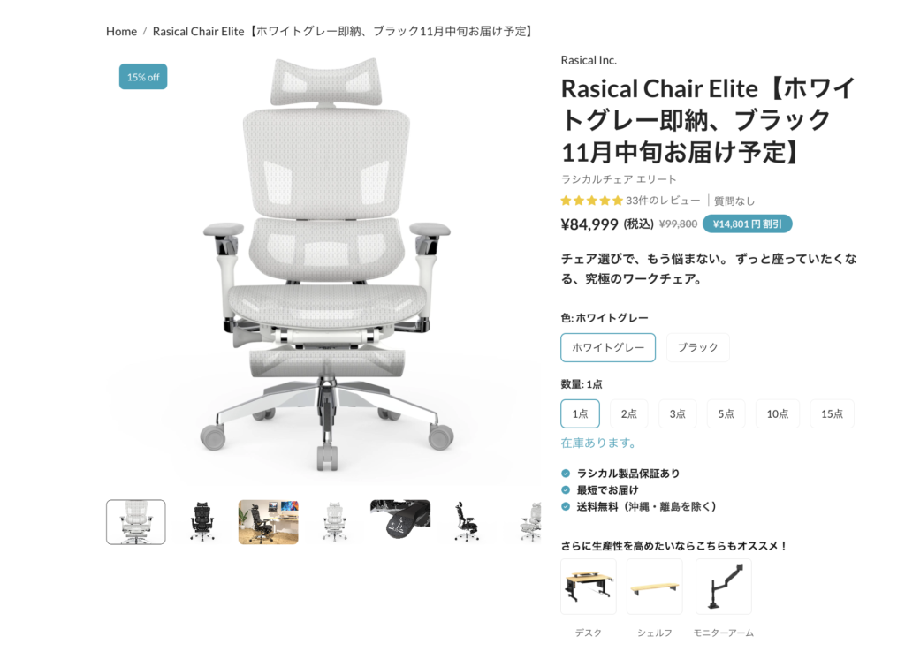905x667 pixels.
Task: Open the デスク recommended product icon
Action: [588, 587]
